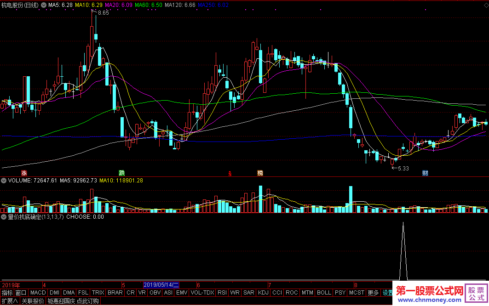Click the 钜惠迎国庆 点此订购 link
The image size is (489, 306).
pyautogui.click(x=73, y=301)
